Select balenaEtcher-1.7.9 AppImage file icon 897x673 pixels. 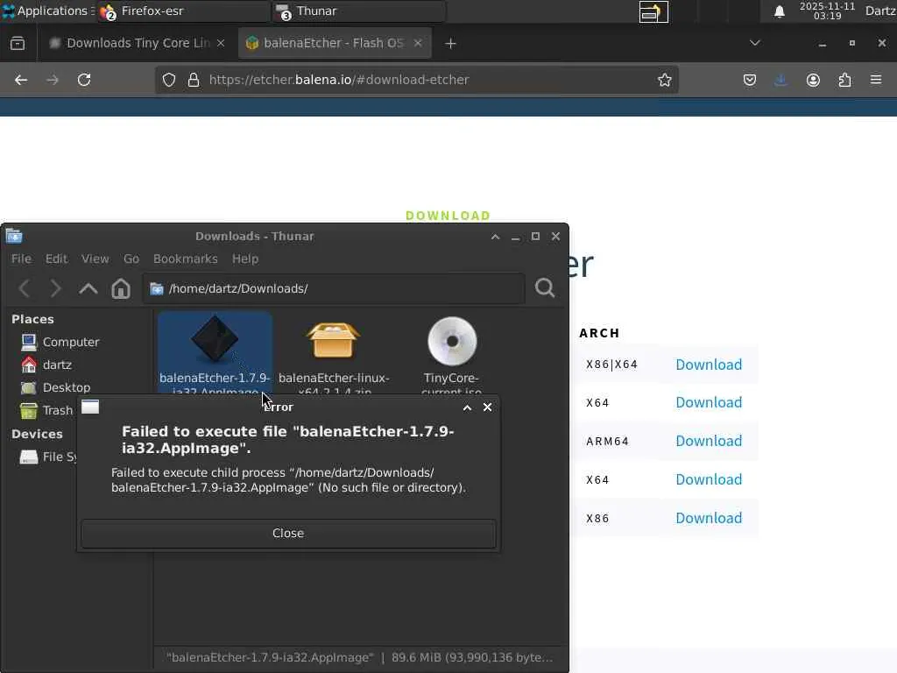(215, 340)
